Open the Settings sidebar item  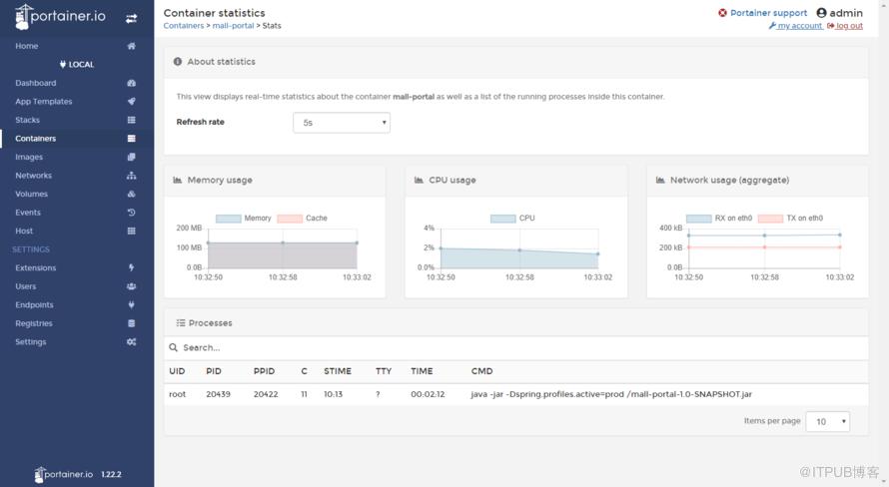[x=31, y=342]
